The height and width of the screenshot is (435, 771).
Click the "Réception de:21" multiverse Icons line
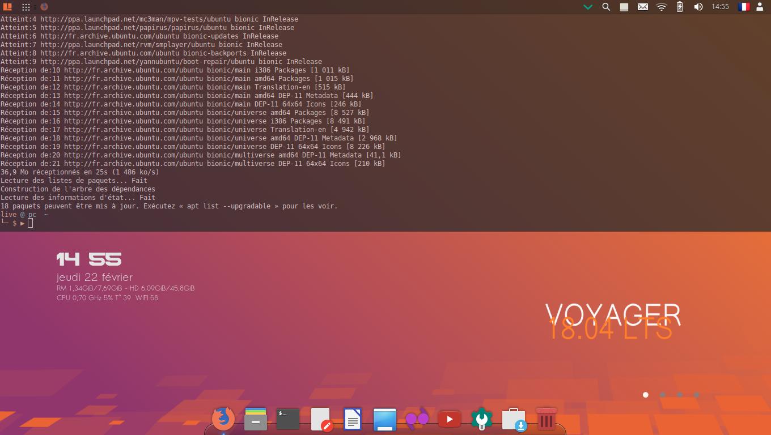click(193, 164)
